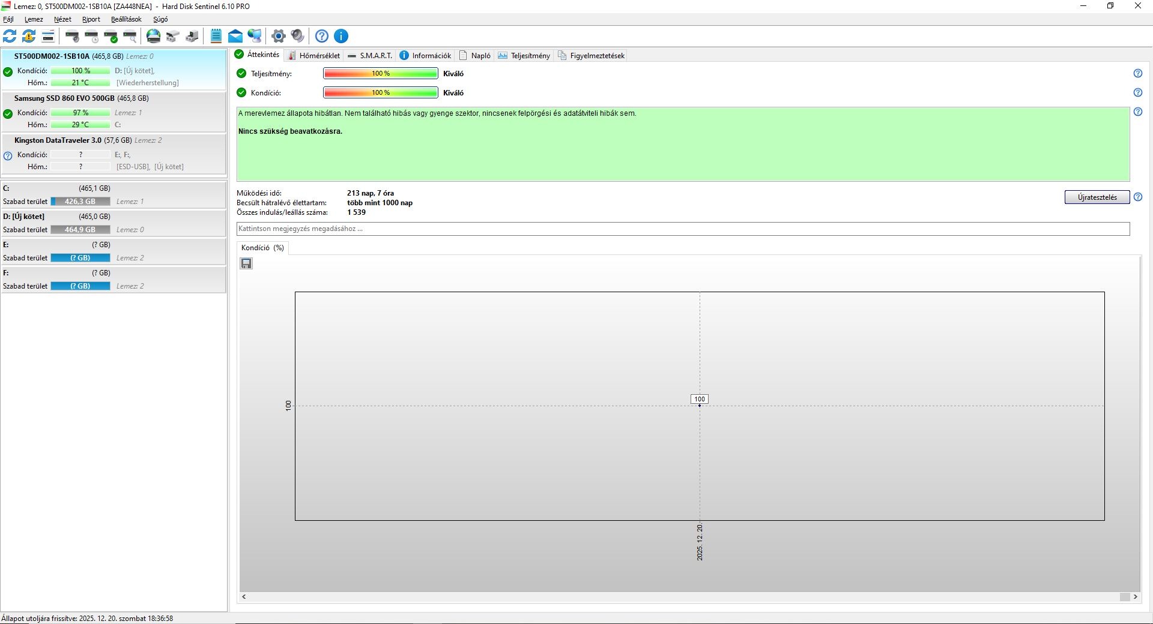1153x624 pixels.
Task: Select the Samsung SSD 860 EVO 500GB disk
Action: (x=113, y=112)
